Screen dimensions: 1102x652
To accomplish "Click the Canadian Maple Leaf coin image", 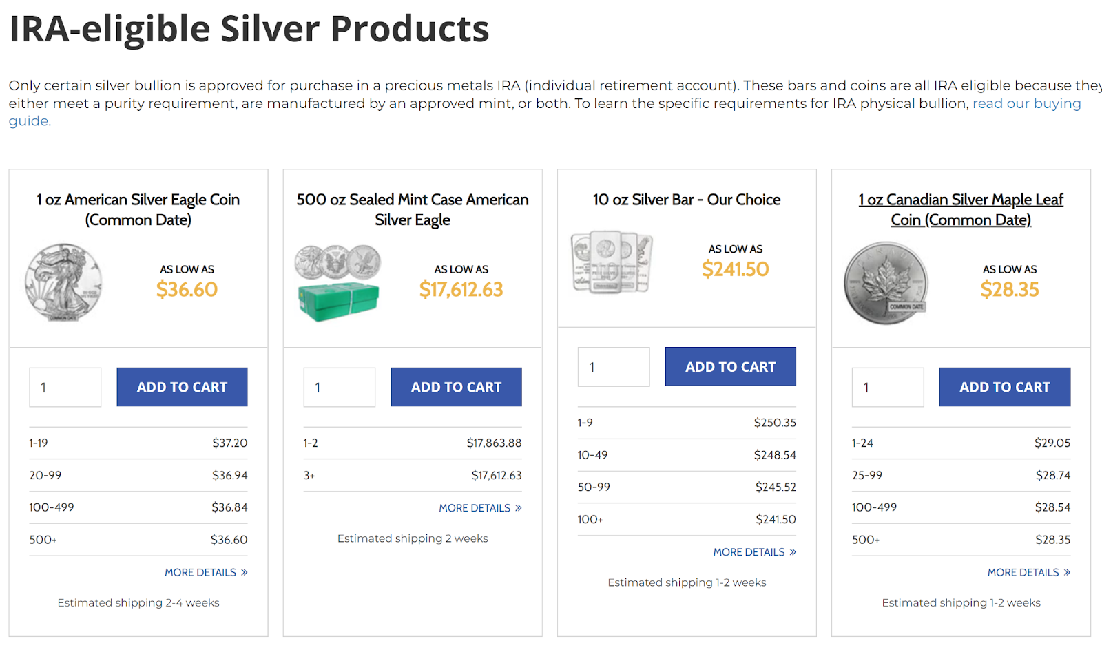I will coord(886,283).
